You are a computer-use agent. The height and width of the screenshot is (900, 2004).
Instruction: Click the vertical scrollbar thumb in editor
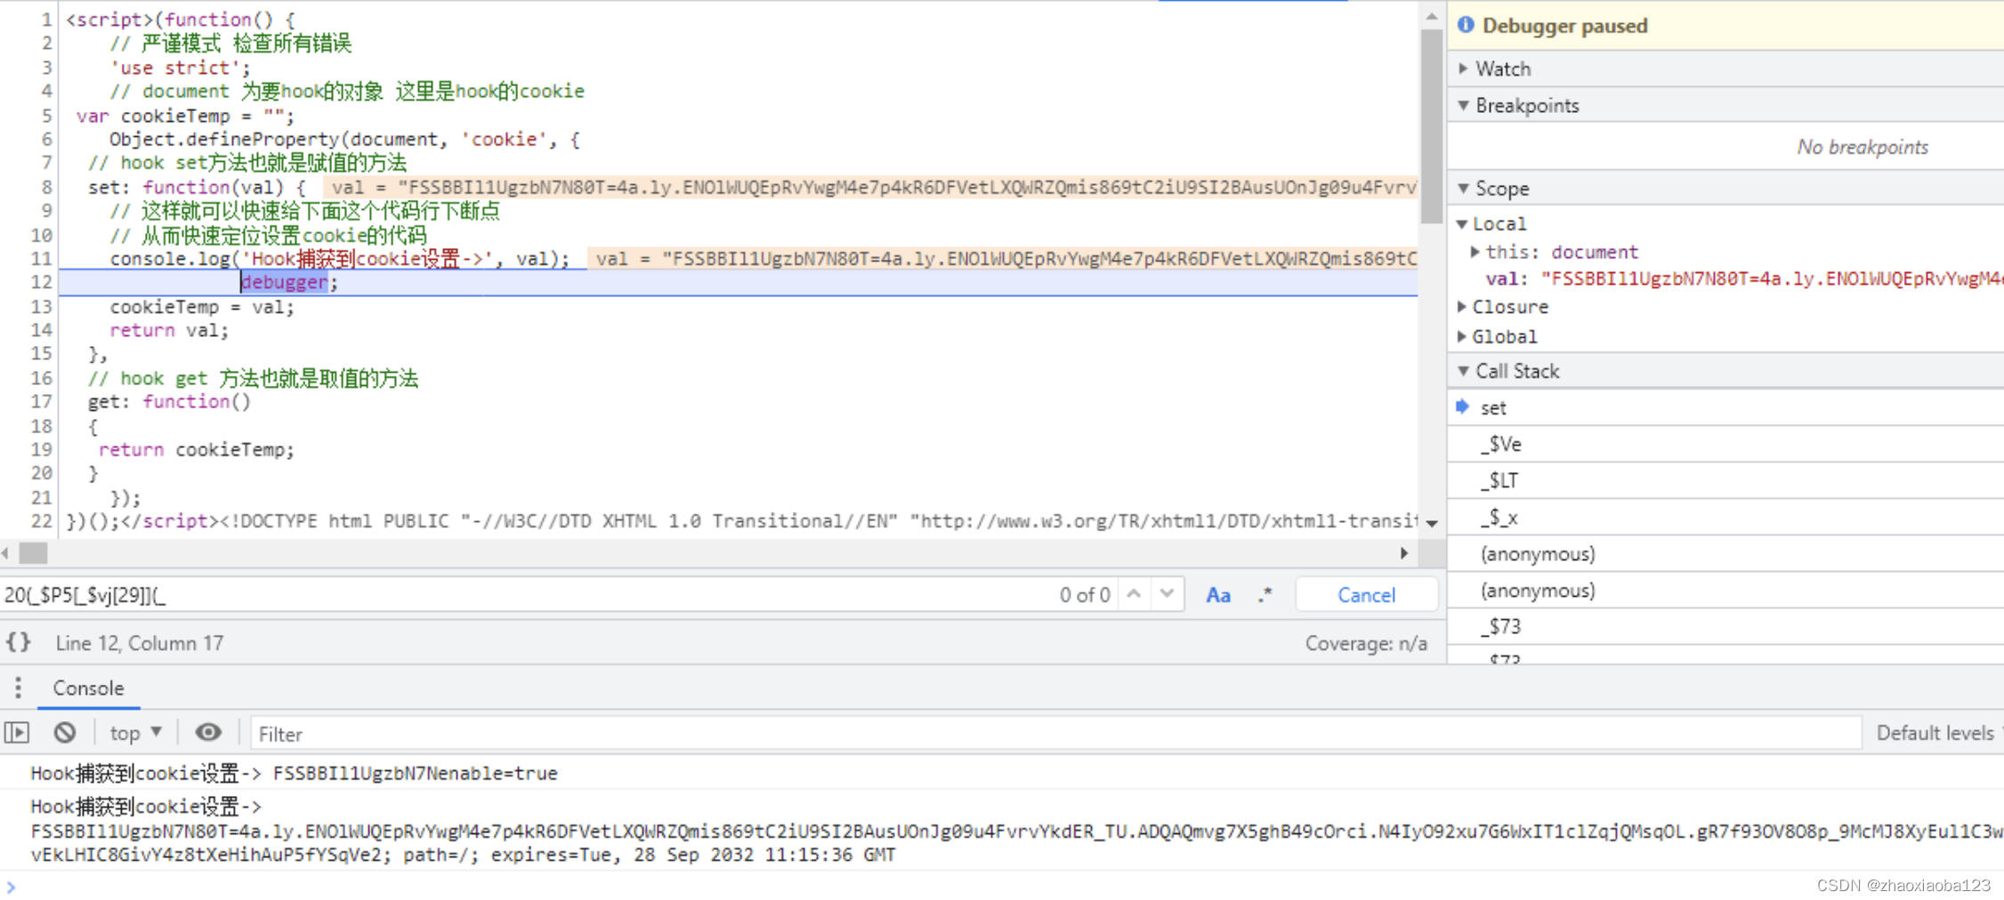[1431, 126]
